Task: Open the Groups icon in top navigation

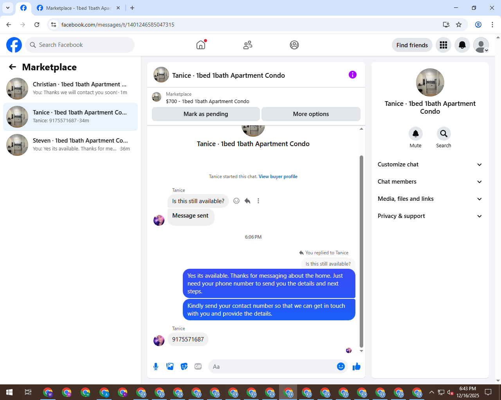Action: pos(294,45)
